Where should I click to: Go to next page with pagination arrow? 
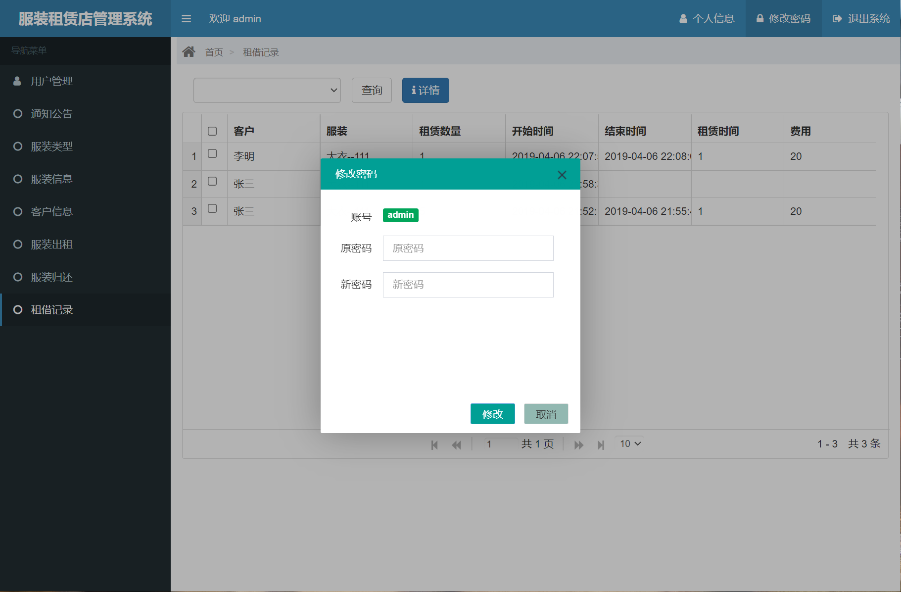click(x=578, y=444)
